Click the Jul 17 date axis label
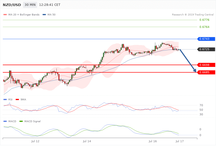This screenshot has height=146, width=216. [180, 141]
